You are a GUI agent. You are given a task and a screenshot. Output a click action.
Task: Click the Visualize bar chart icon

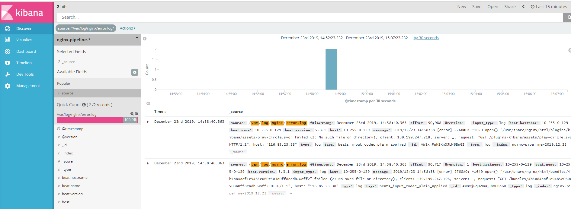click(x=8, y=40)
